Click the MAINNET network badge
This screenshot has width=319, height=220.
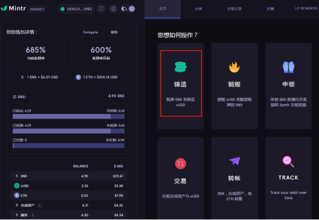tap(37, 9)
